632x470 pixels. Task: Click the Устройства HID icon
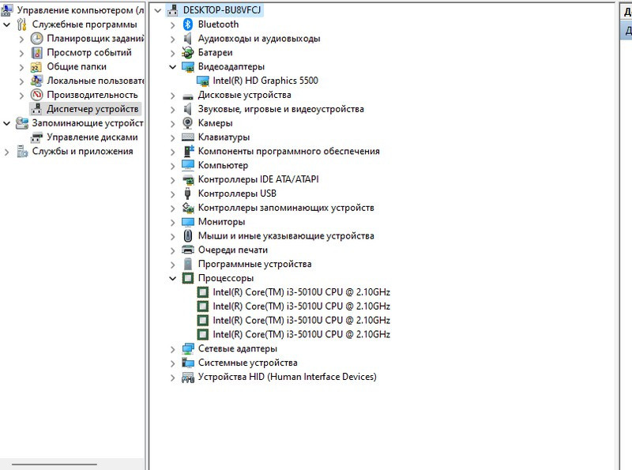coord(188,378)
